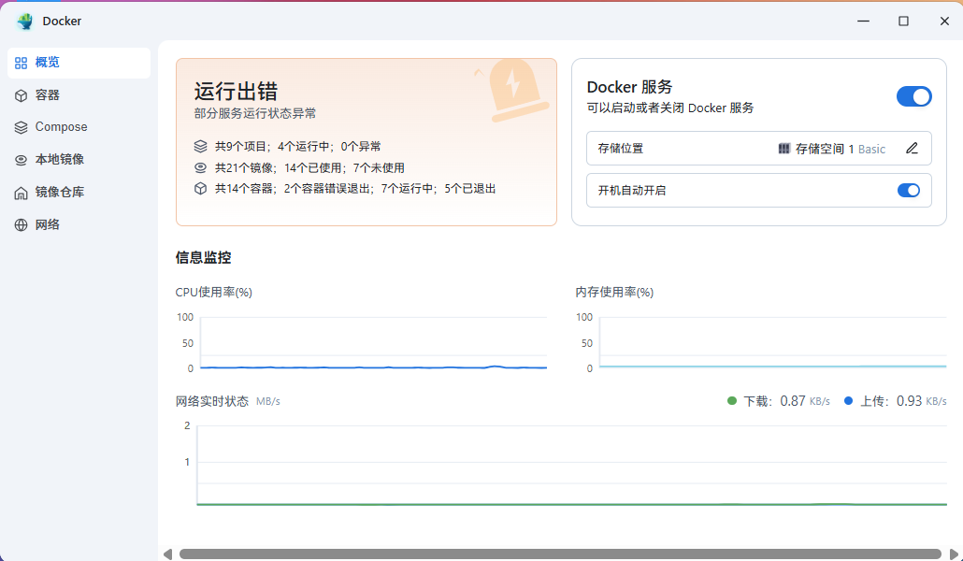Click the 运行出错 status heading
The height and width of the screenshot is (561, 963).
click(x=236, y=92)
